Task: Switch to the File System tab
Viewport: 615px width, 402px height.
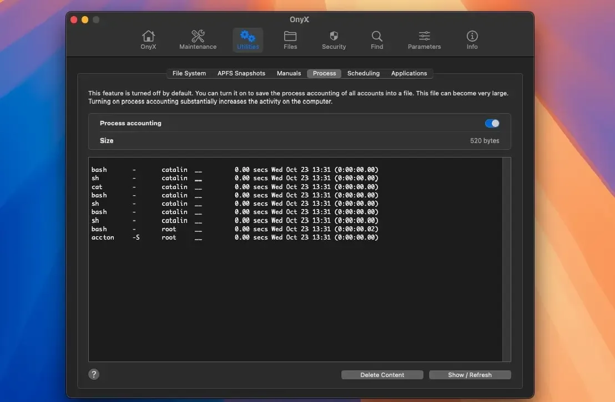Action: [189, 73]
